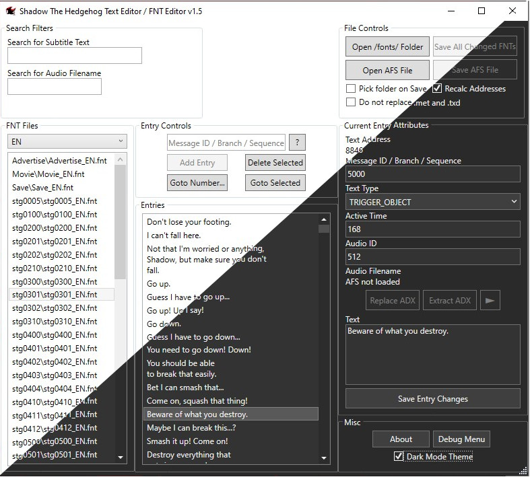Expand the TRIGGER_OBJECT Text Type dropdown

[x=432, y=202]
